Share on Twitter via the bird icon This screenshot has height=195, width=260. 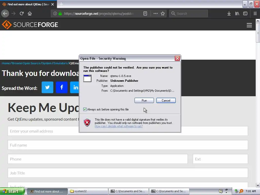click(47, 87)
